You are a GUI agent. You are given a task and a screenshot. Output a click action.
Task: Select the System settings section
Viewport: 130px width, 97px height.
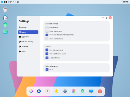pos(28,32)
